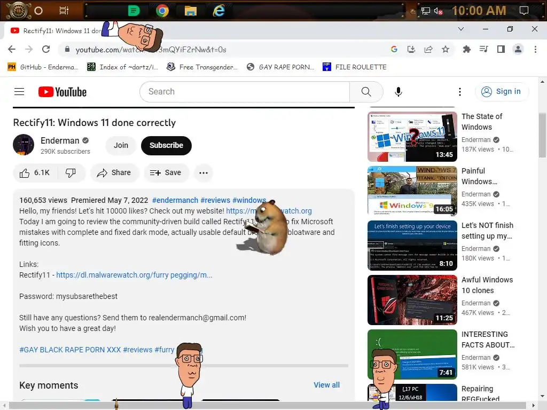Image resolution: width=547 pixels, height=410 pixels.
Task: Open more actions ellipsis under video
Action: point(204,173)
